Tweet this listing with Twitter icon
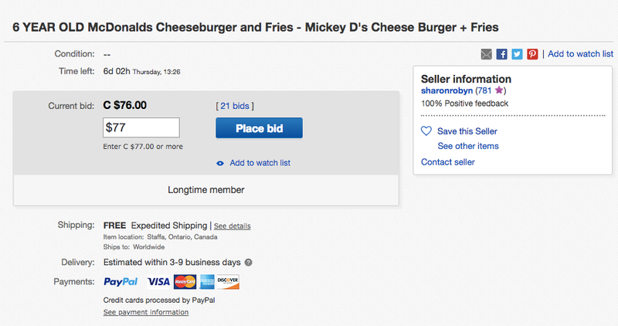 (x=517, y=54)
